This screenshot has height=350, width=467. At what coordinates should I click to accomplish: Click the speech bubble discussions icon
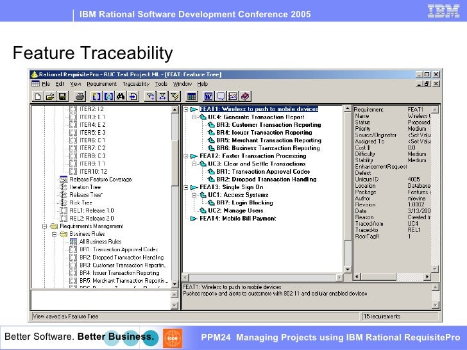coord(221,96)
